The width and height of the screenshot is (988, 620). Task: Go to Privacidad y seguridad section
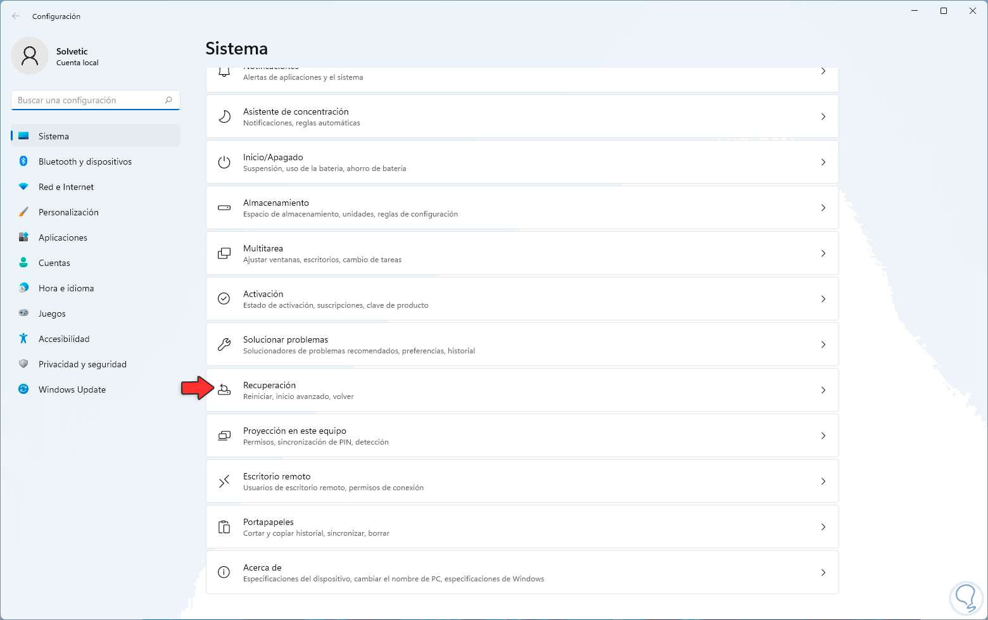point(82,364)
